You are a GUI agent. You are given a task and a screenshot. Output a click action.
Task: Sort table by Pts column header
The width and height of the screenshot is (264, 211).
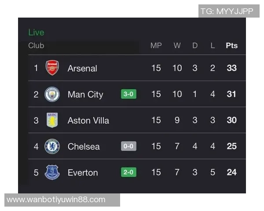click(x=231, y=46)
